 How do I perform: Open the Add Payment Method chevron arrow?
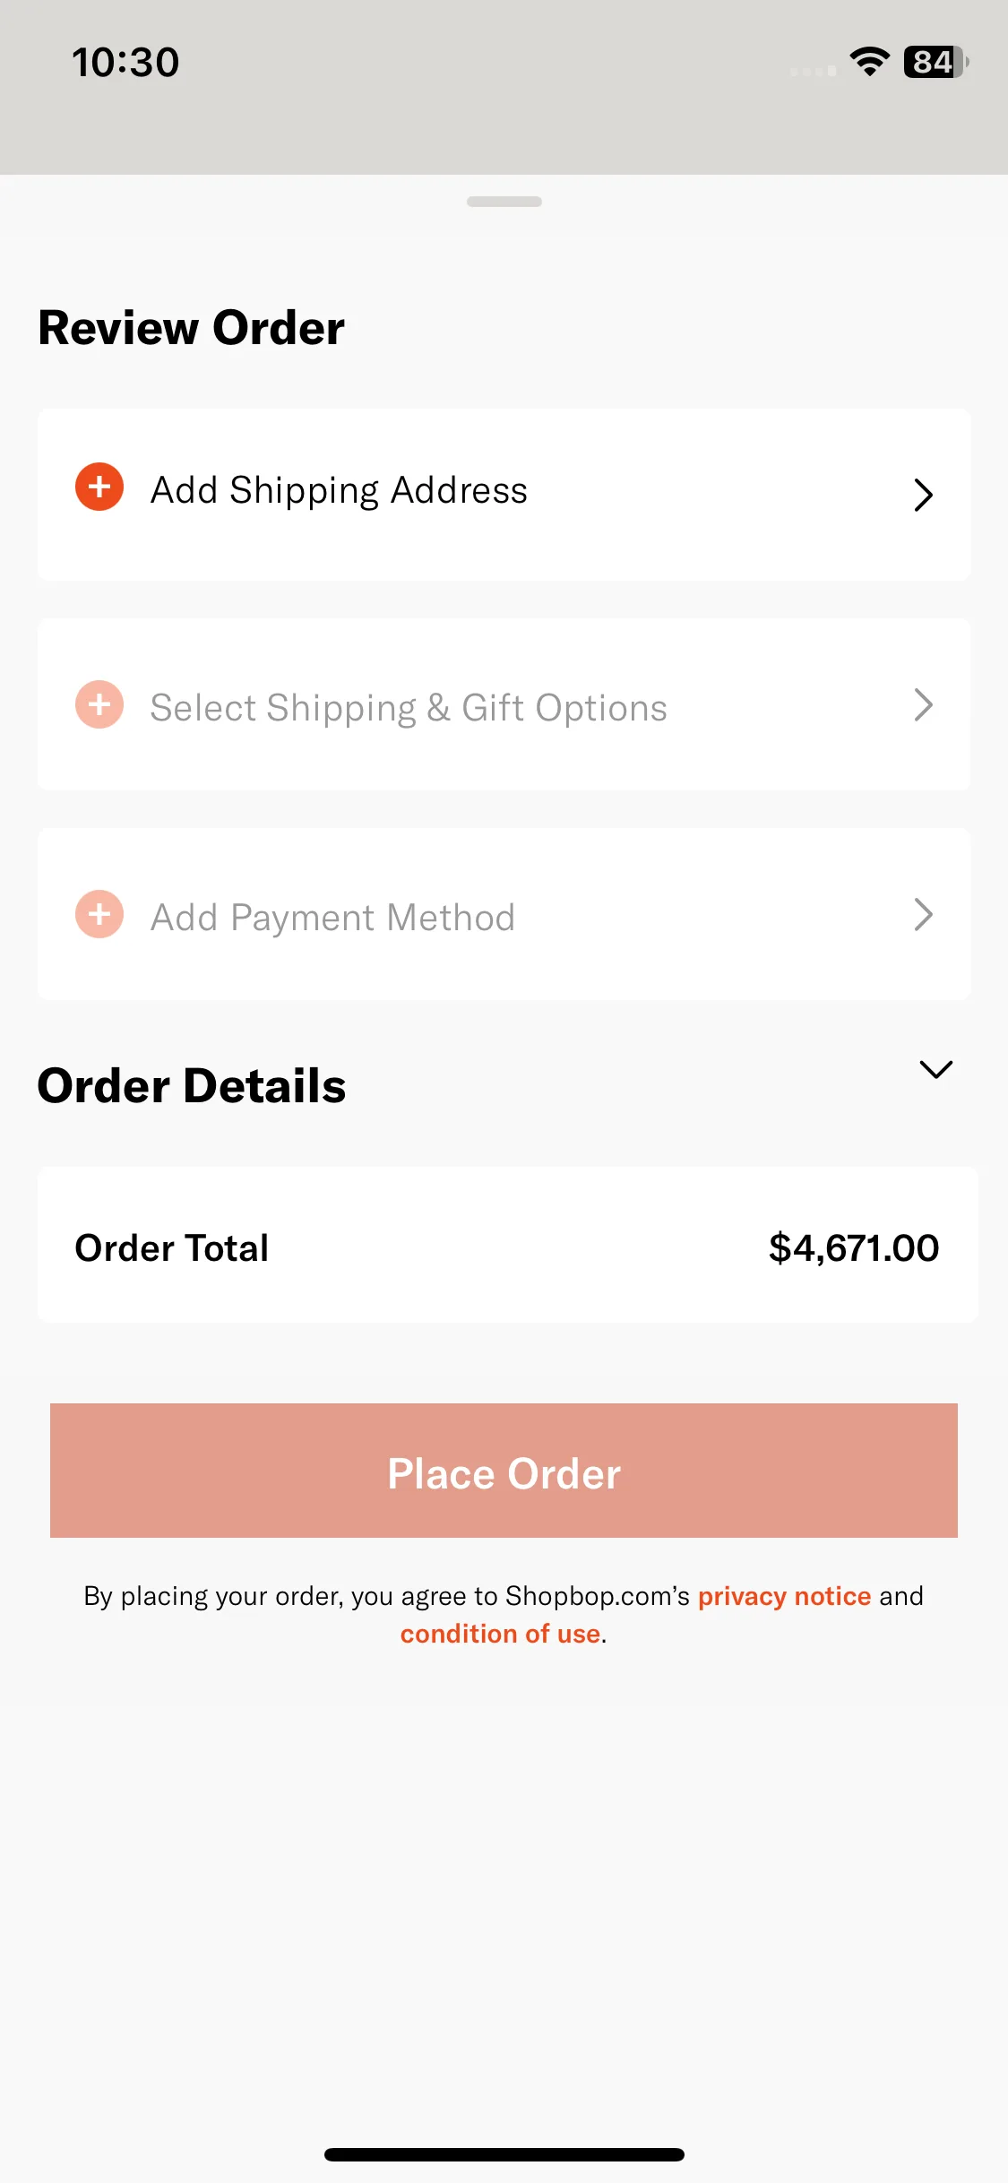coord(924,915)
